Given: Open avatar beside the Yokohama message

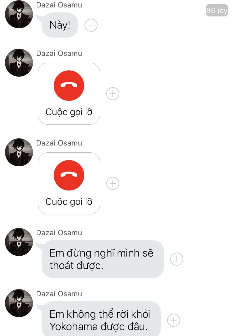Looking at the screenshot, I should point(19,303).
